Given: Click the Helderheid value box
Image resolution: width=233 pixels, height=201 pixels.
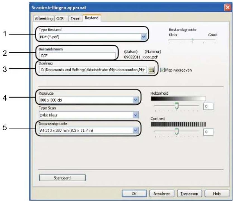Looking at the screenshot, I should [208, 106].
